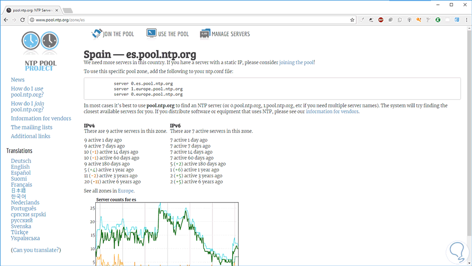Click the '5 (+2) active 180 days ago' line
472x266 pixels.
[x=198, y=164]
